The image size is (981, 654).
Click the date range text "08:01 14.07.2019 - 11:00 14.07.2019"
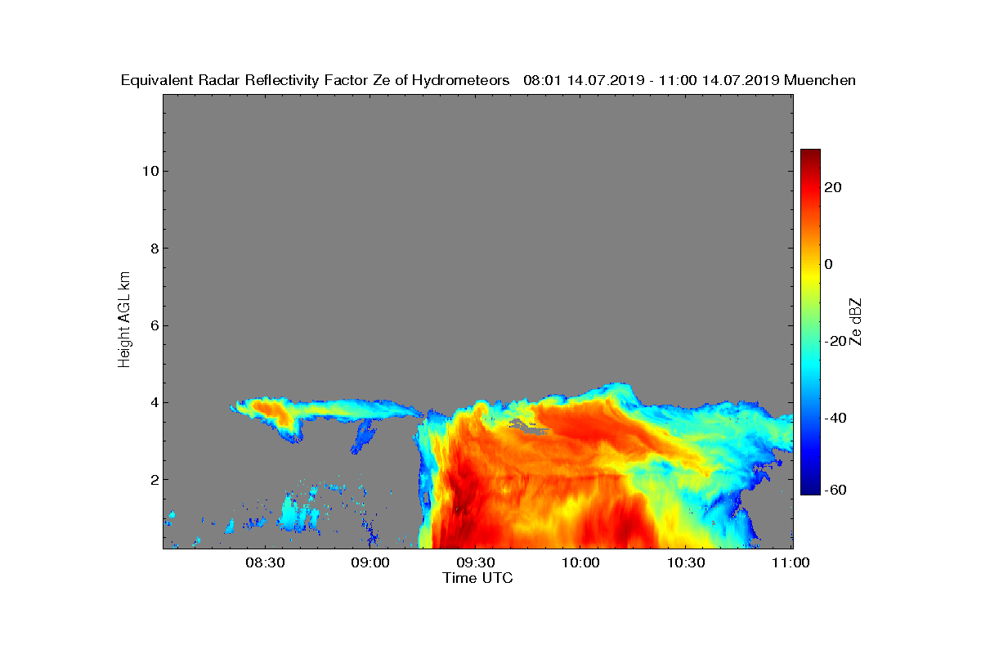[652, 81]
